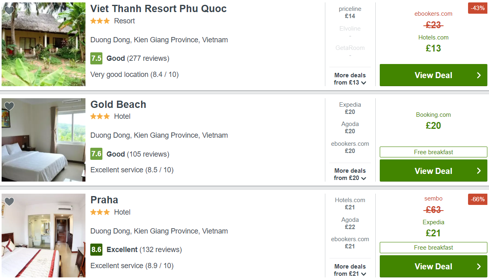Click the 7.5 rating badge
Viewport: 489px width, 279px height.
click(96, 58)
